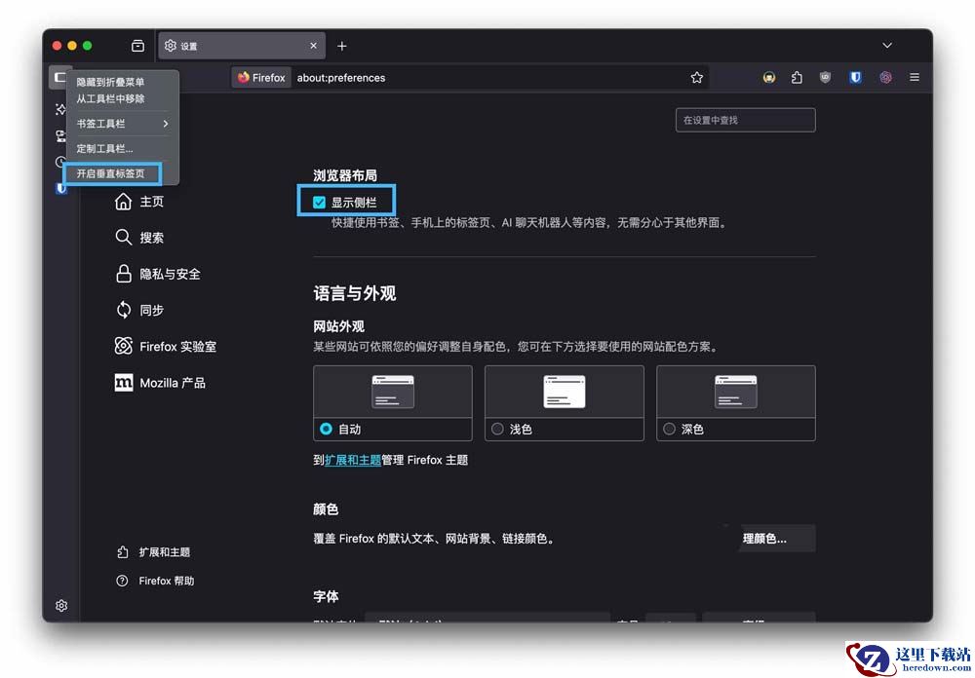Click the 字体 subheading text
Viewport: 975px width, 678px height.
point(326,596)
